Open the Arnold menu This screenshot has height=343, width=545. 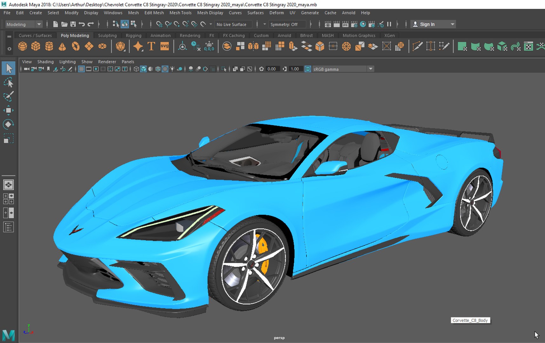348,13
